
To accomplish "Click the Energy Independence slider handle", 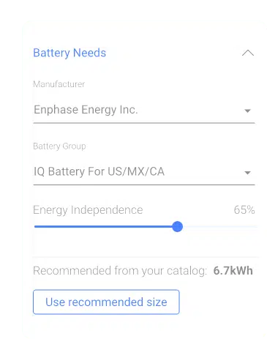I will (177, 227).
